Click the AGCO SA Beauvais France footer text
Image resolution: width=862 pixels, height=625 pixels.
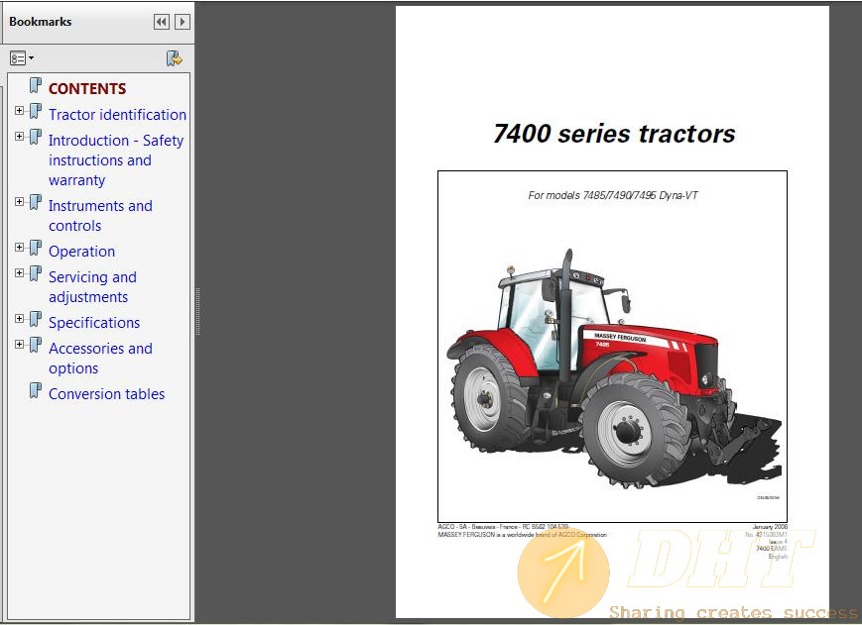503,527
